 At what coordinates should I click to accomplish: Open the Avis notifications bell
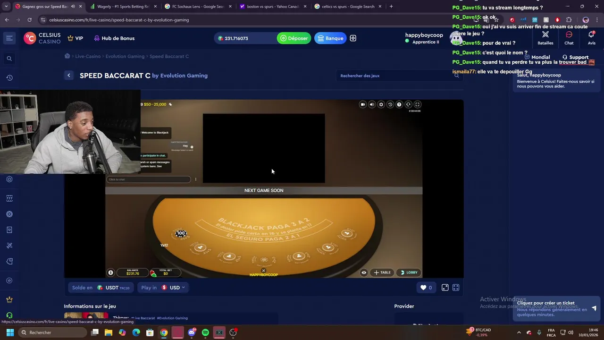pos(591,38)
